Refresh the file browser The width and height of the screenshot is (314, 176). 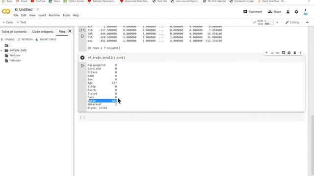pyautogui.click(x=25, y=39)
